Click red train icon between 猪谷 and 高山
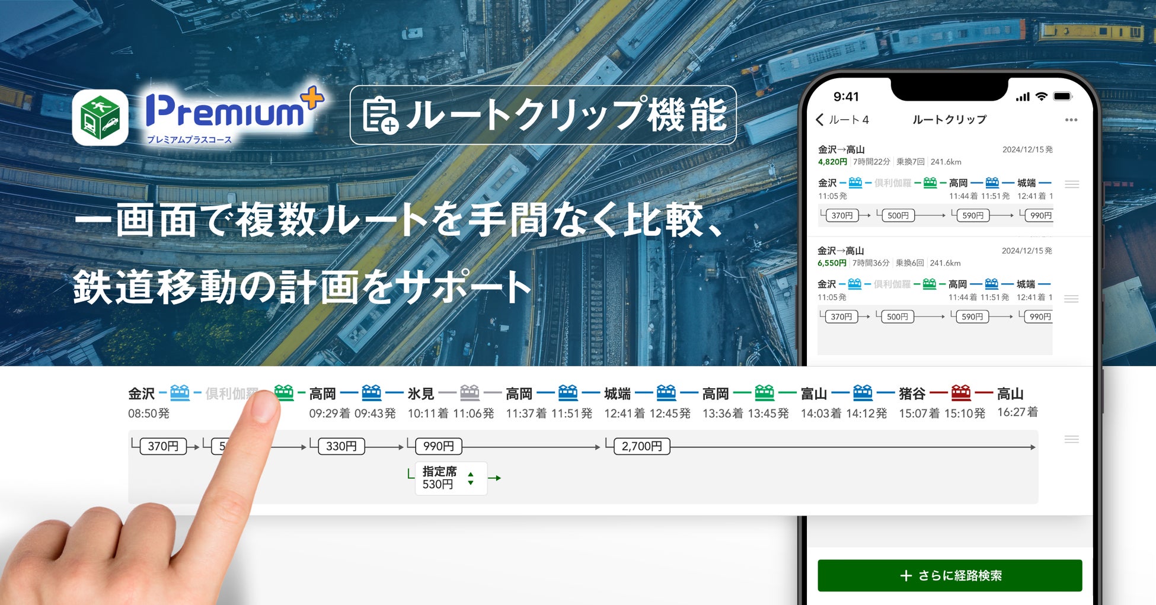Screen dimensions: 1156x605 tap(961, 392)
